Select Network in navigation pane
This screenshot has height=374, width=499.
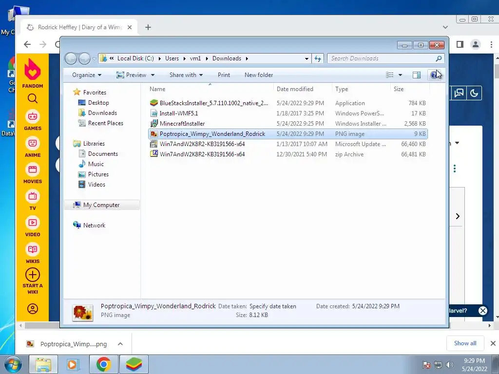(x=94, y=225)
